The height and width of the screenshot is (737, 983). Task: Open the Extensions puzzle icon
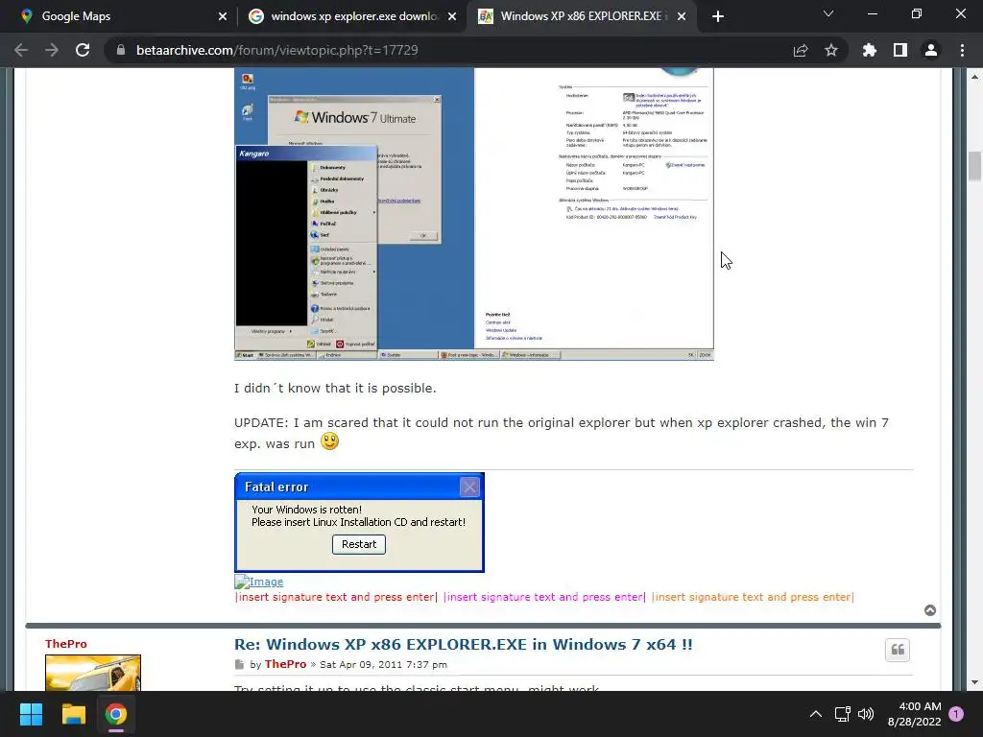(869, 50)
